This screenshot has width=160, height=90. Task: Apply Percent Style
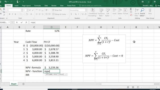tap(76, 14)
